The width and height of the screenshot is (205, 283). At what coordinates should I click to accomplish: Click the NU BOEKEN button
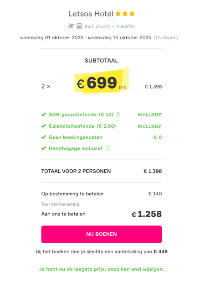[102, 234]
